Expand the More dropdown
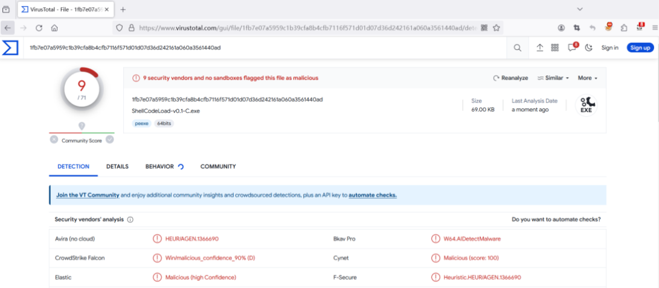Image resolution: width=659 pixels, height=288 pixels. click(x=588, y=78)
